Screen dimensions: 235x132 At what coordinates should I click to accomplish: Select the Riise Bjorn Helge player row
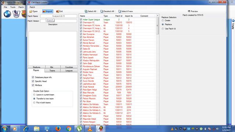117,89
